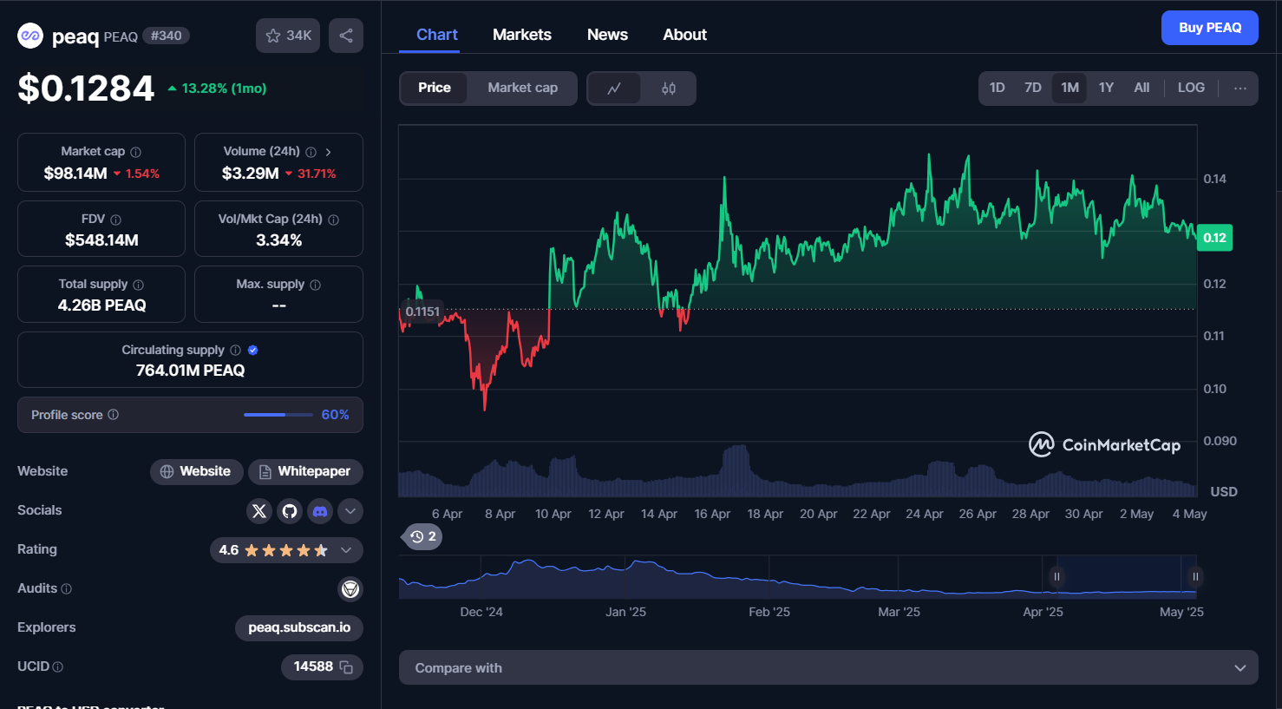Click the Market cap info icon
1282x709 pixels.
coord(135,152)
